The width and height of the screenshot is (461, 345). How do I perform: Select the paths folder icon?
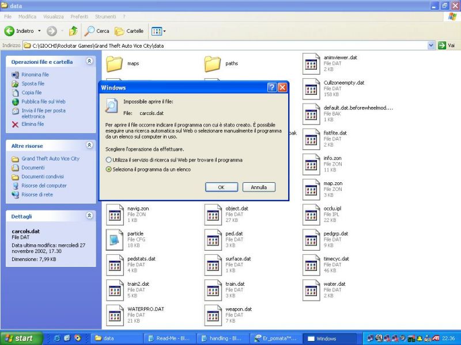click(213, 63)
